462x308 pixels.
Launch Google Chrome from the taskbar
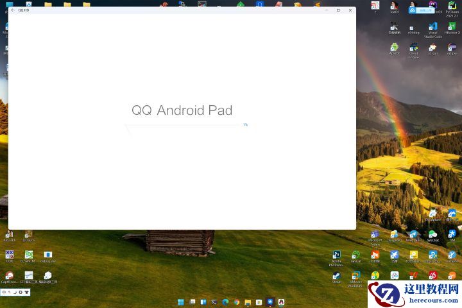(237, 302)
